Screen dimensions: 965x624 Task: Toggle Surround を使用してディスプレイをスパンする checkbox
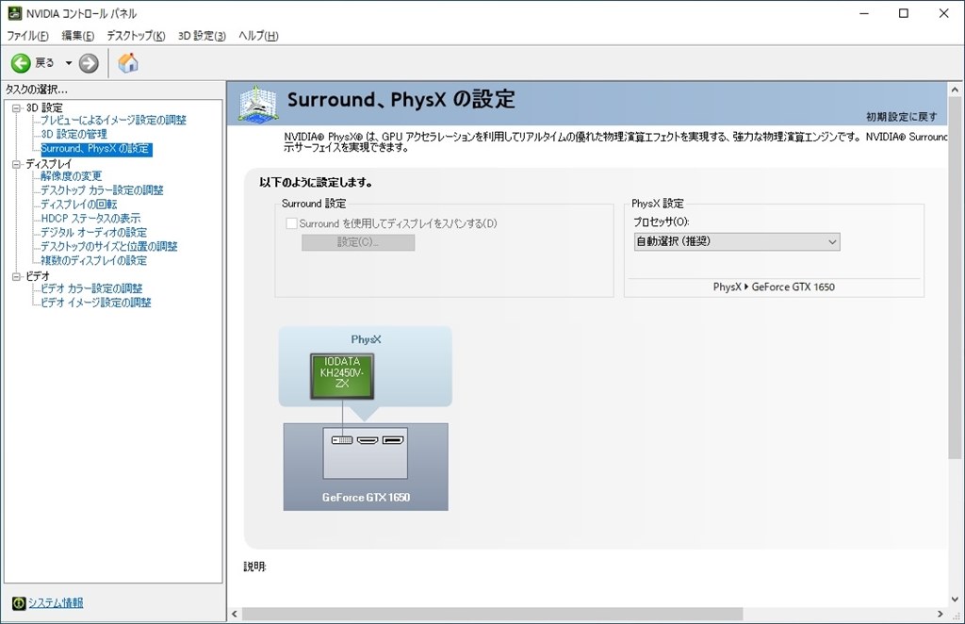coord(292,223)
